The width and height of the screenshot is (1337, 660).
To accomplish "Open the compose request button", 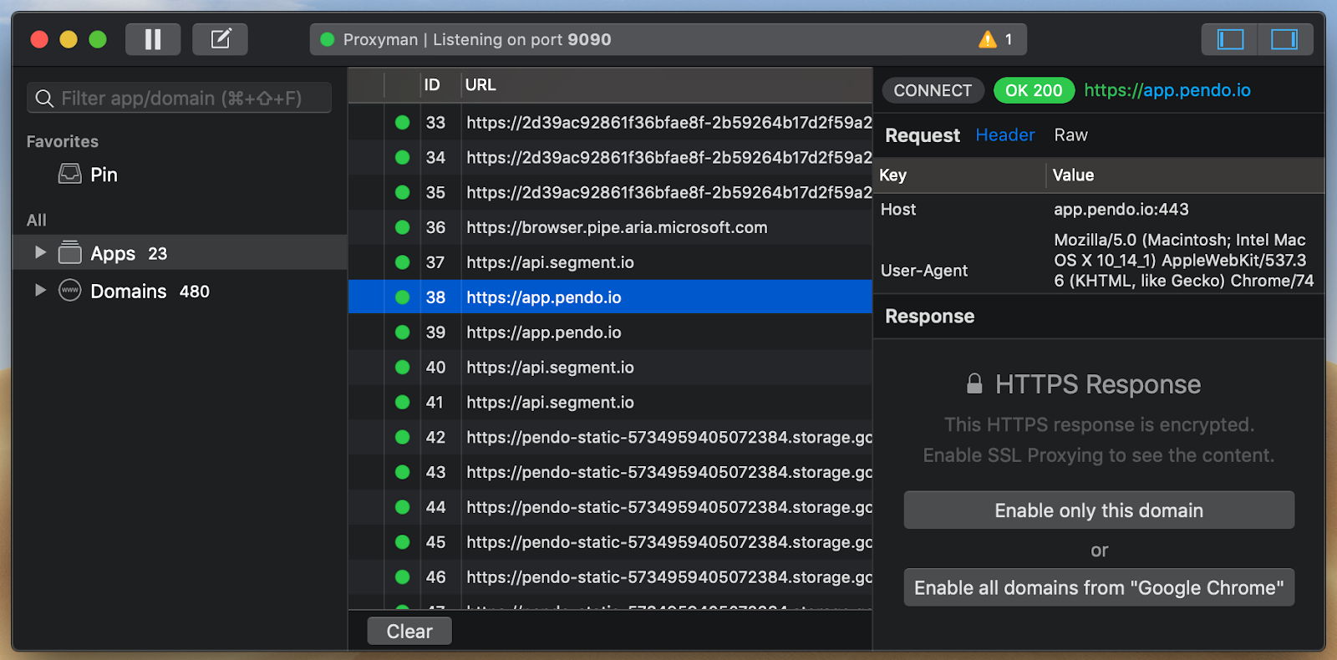I will tap(220, 39).
